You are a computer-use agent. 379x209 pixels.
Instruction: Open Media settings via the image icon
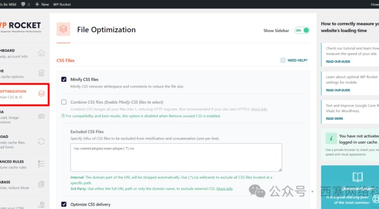41,116
